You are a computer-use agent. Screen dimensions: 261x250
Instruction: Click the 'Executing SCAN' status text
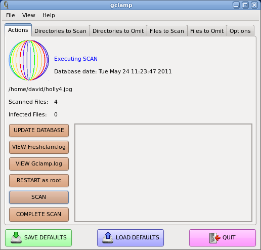[x=76, y=59]
